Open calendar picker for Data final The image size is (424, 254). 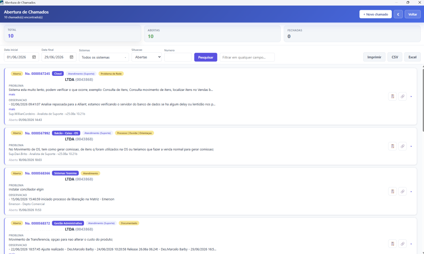71,57
